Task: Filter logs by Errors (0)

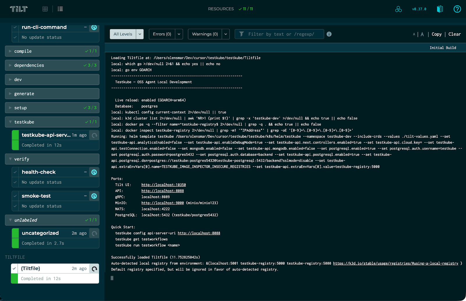Action: click(x=162, y=34)
